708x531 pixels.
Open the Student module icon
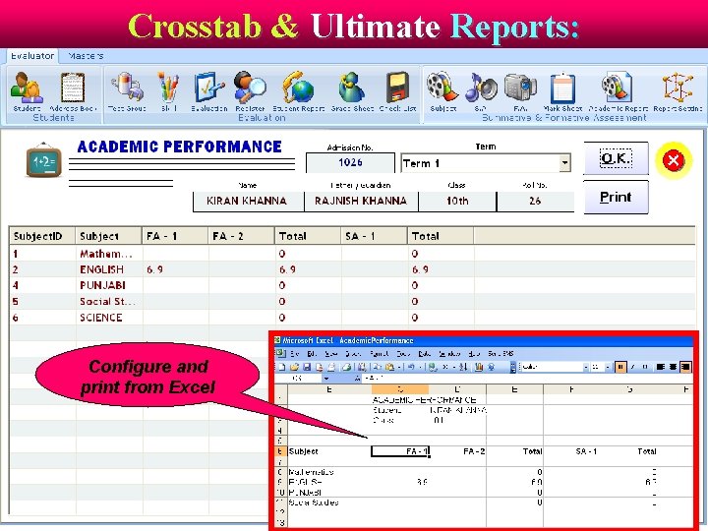point(27,88)
